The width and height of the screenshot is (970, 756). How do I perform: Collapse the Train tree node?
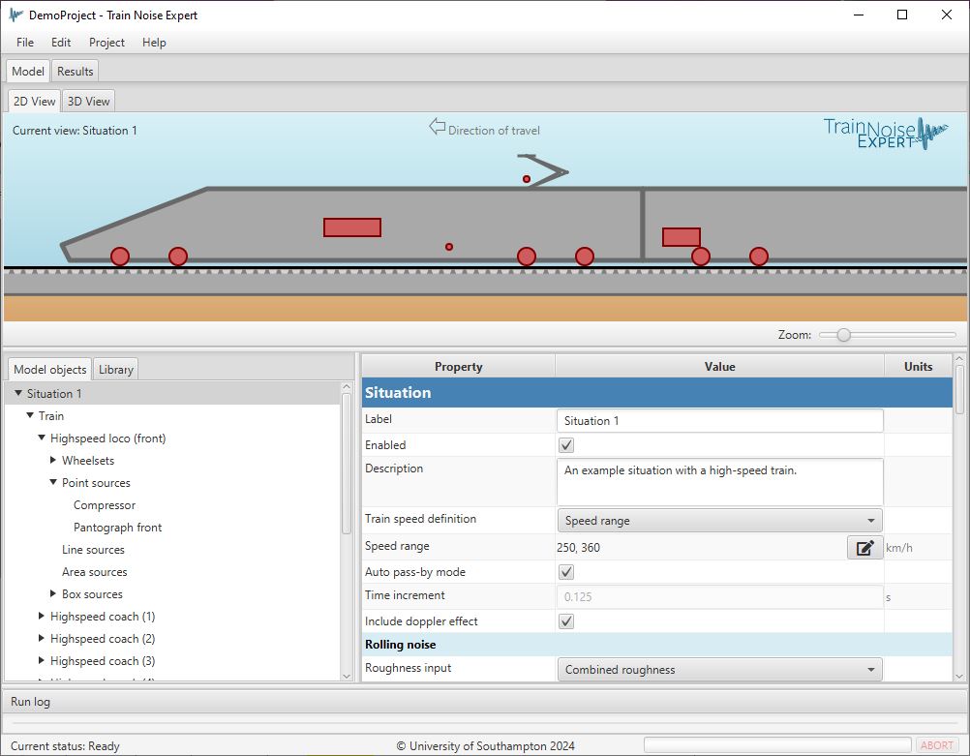point(30,415)
